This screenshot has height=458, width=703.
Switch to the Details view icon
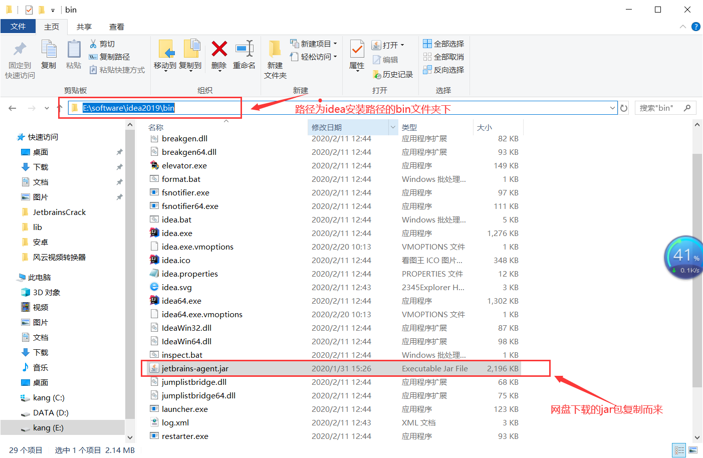pyautogui.click(x=679, y=450)
